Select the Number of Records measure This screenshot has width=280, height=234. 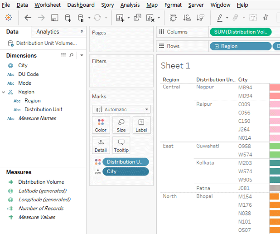point(41,209)
